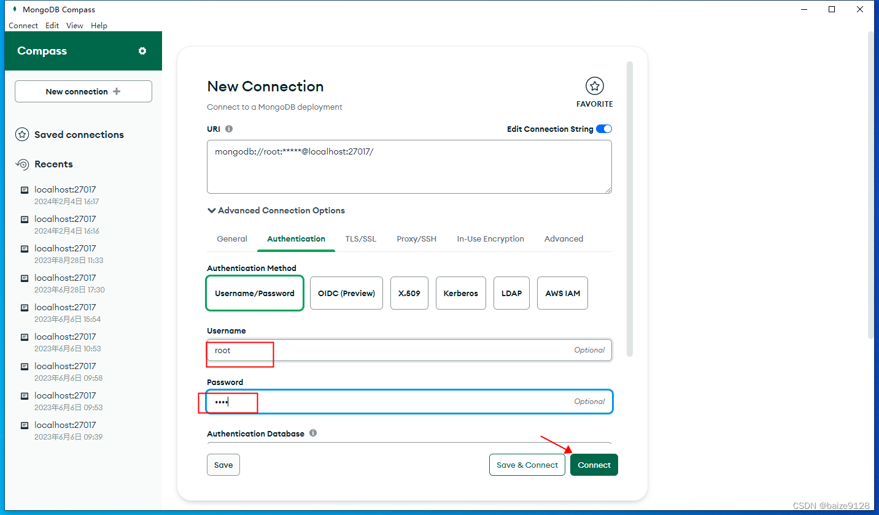Click the Compass sidebar title
The width and height of the screenshot is (879, 515).
42,51
